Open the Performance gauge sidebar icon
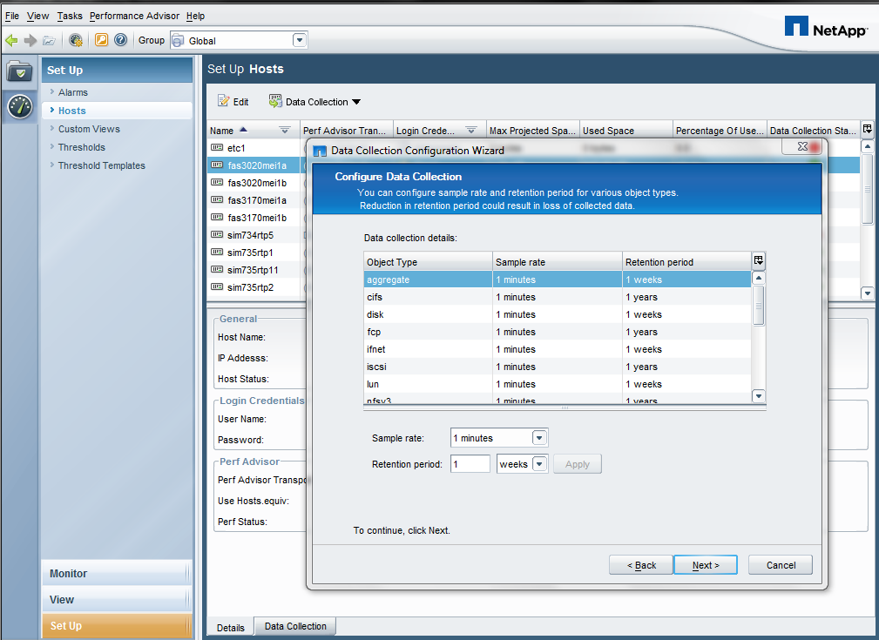Image resolution: width=879 pixels, height=640 pixels. click(x=19, y=106)
